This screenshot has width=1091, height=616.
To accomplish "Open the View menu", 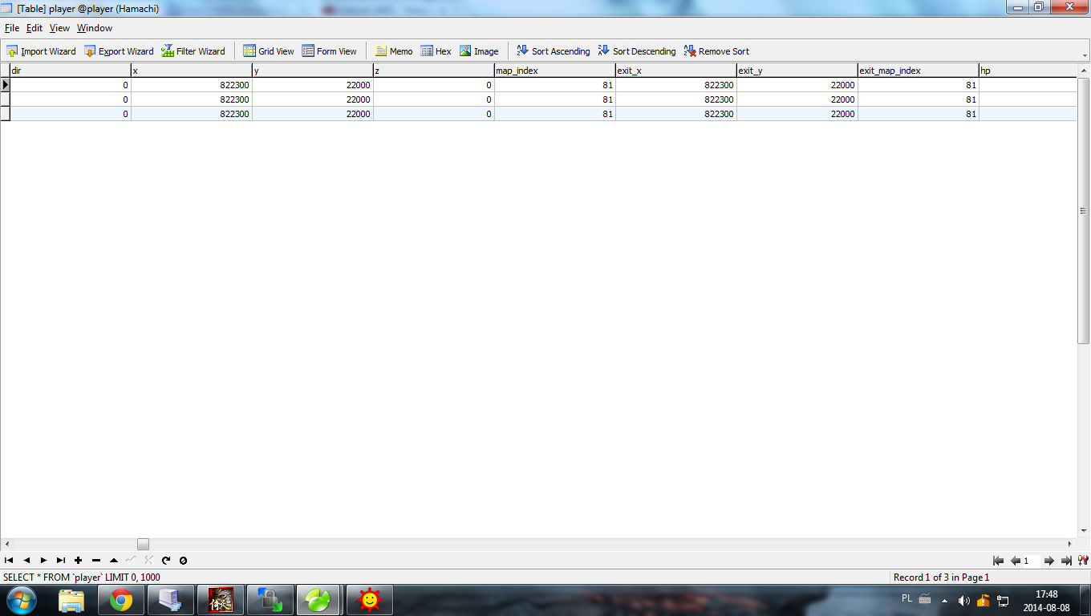I will (59, 28).
